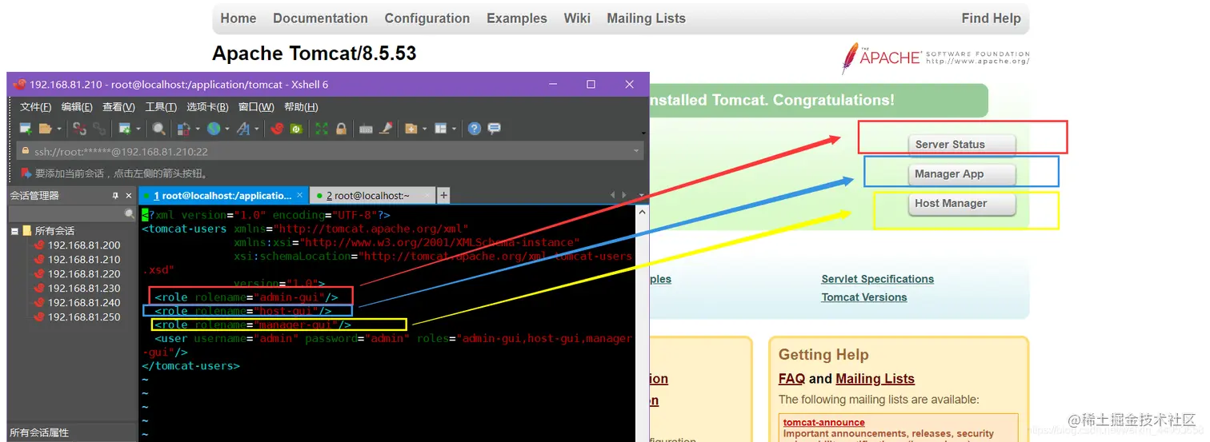The width and height of the screenshot is (1210, 442).
Task: Click the window Layout icon in toolbar
Action: pyautogui.click(x=440, y=129)
